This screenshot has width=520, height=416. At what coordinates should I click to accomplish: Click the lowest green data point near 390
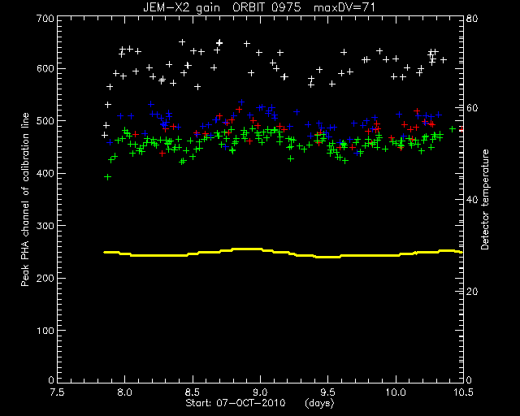click(107, 177)
